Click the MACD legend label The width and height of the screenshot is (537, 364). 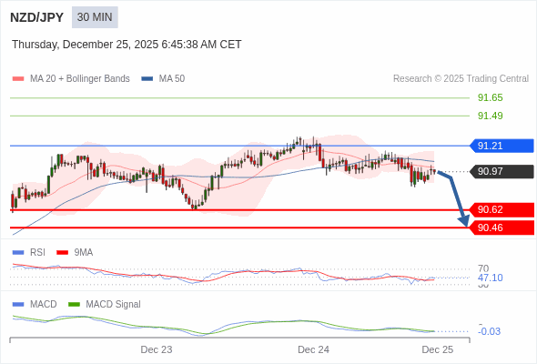pyautogui.click(x=44, y=305)
